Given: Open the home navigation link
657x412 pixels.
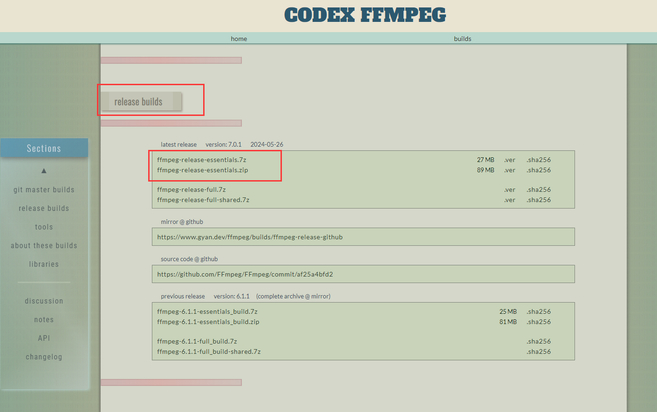Looking at the screenshot, I should click(239, 39).
